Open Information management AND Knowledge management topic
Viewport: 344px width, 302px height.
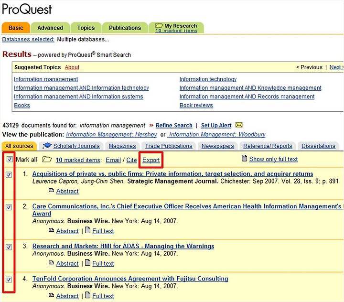250,88
